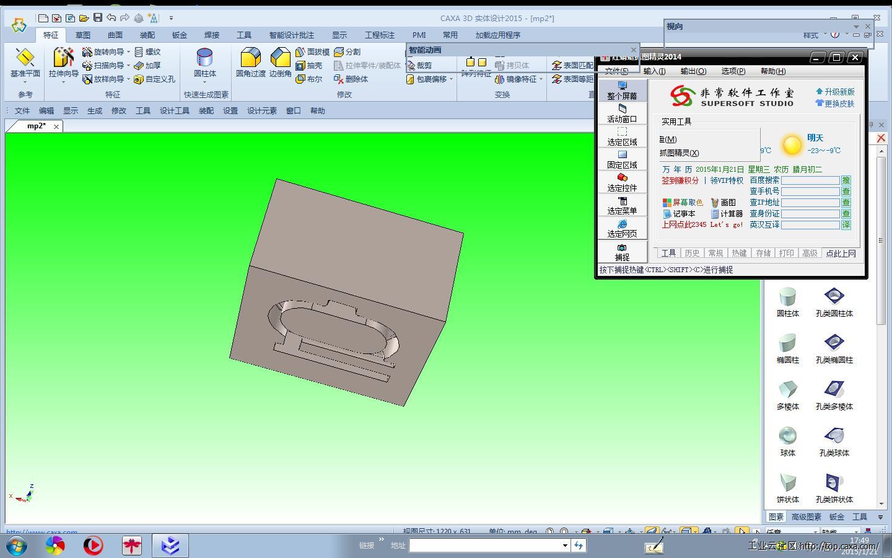Expand the 扫描向导 dropdown arrow
Screen dimensions: 892x558
[128, 66]
